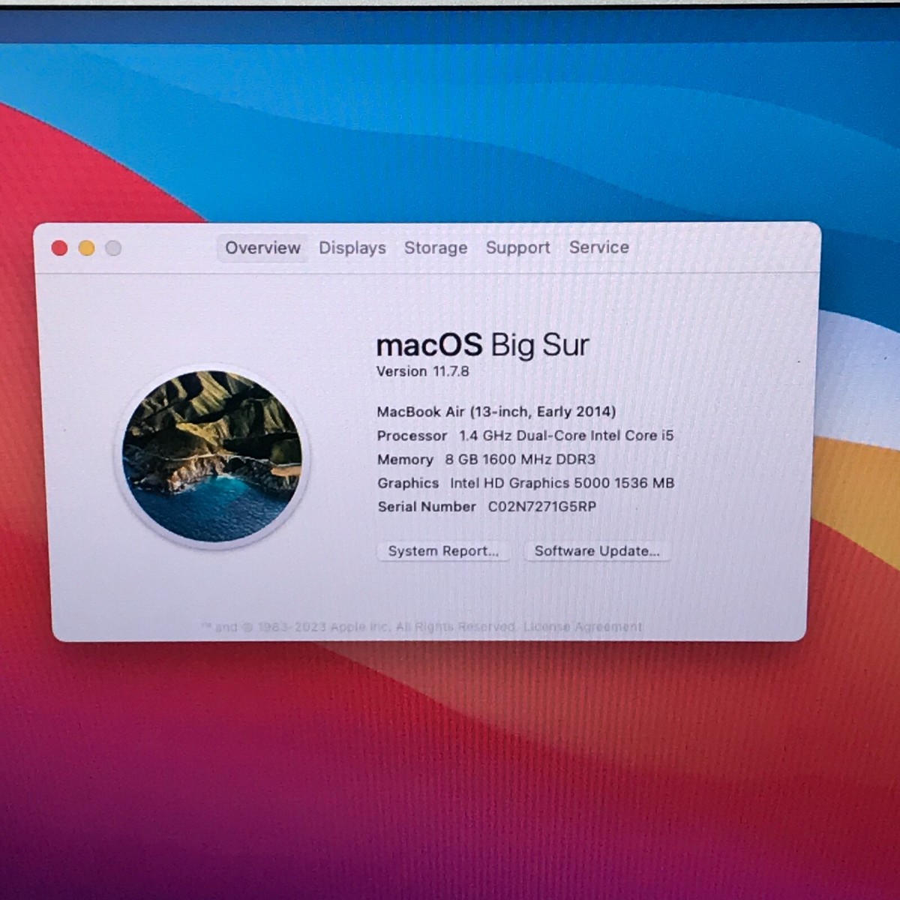Click the Intel HD Graphics 5000 line
900x900 pixels.
(526, 483)
